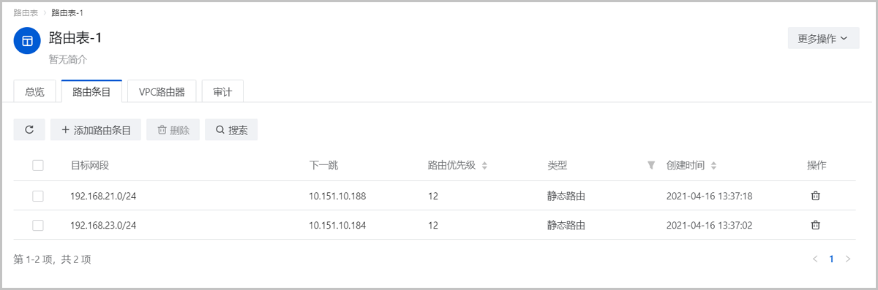Image resolution: width=878 pixels, height=290 pixels.
Task: Click the blue route table icon
Action: (27, 41)
